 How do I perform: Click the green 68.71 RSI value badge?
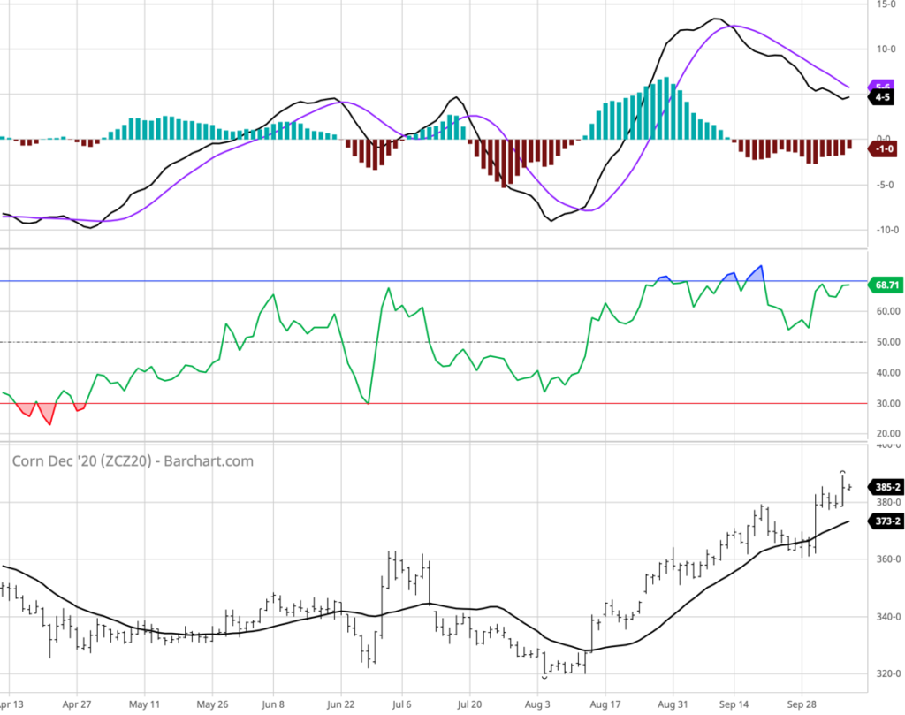(886, 285)
